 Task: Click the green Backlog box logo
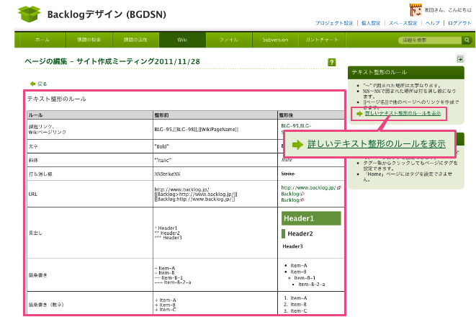29,14
